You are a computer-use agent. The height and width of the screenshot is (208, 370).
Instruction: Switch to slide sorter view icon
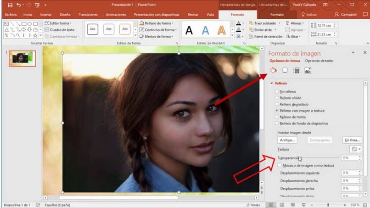[x=282, y=205]
